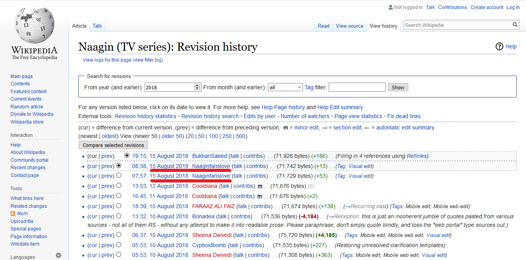The height and width of the screenshot is (260, 526).
Task: Select radio for 07:57, 15 August 2018 revision
Action: point(119,175)
